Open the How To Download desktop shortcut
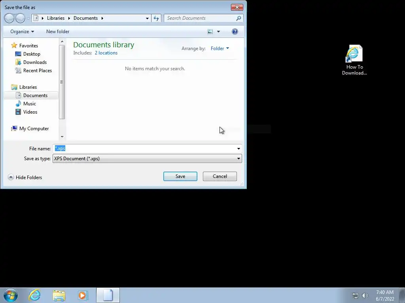Screen dimensions: 405x303 354,60
